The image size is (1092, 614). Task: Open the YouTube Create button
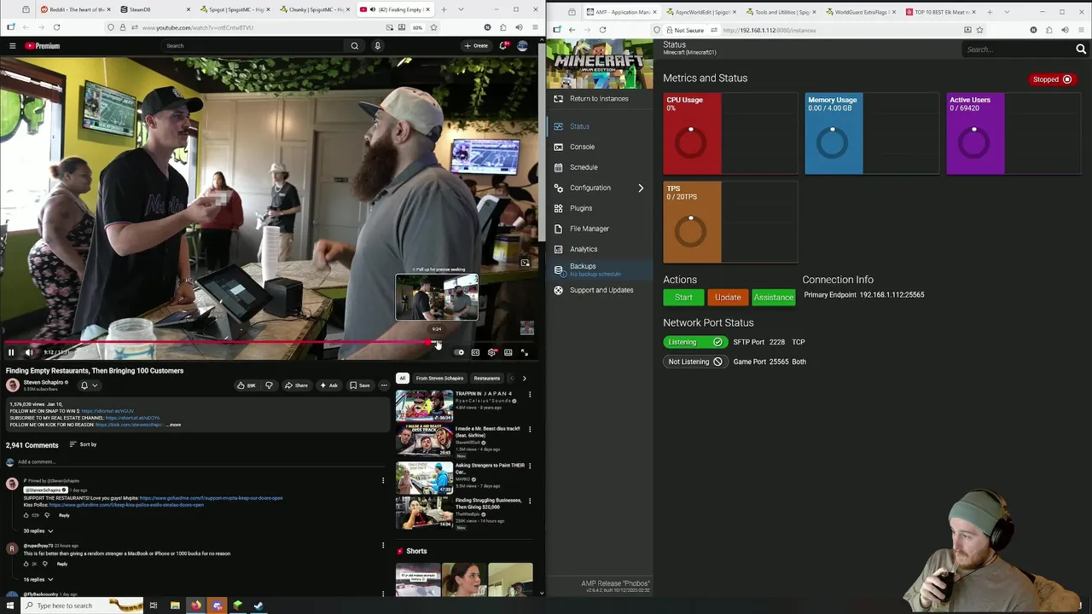476,46
